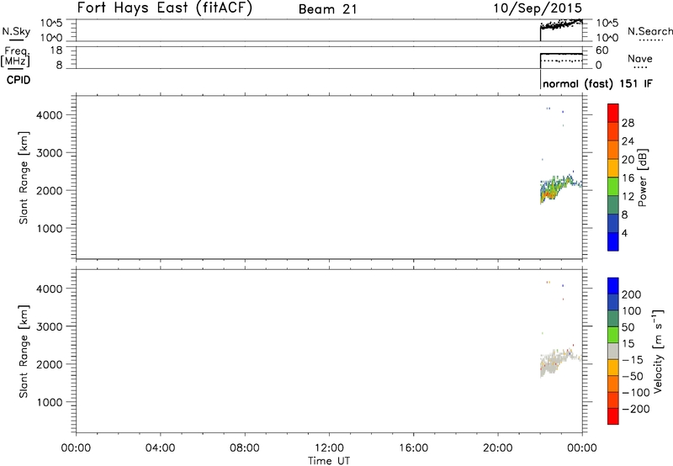
Task: Pick the blue top Velocity colorbar segment
Action: click(613, 286)
